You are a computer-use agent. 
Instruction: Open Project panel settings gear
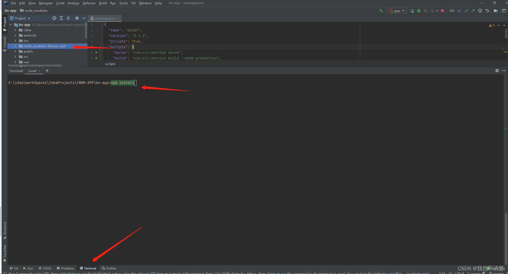pos(77,18)
